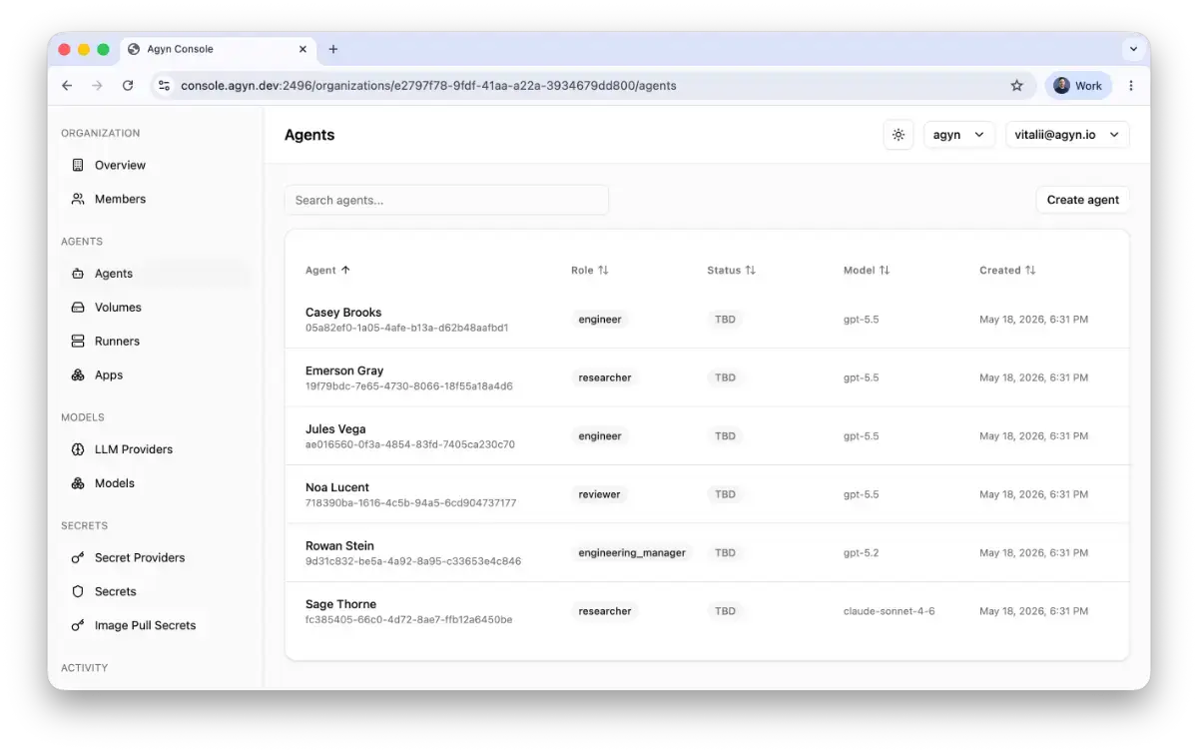The width and height of the screenshot is (1198, 753).
Task: Open the Emerson Gray agent
Action: point(707,377)
